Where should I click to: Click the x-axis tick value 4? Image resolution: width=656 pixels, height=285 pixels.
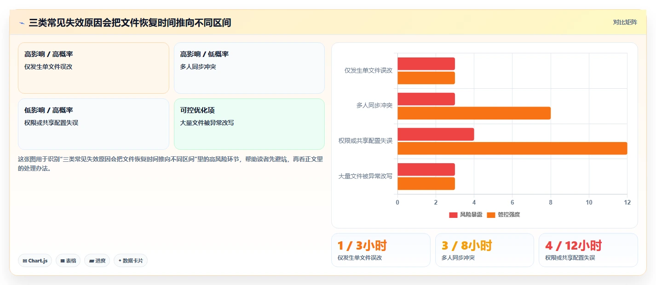click(x=474, y=203)
